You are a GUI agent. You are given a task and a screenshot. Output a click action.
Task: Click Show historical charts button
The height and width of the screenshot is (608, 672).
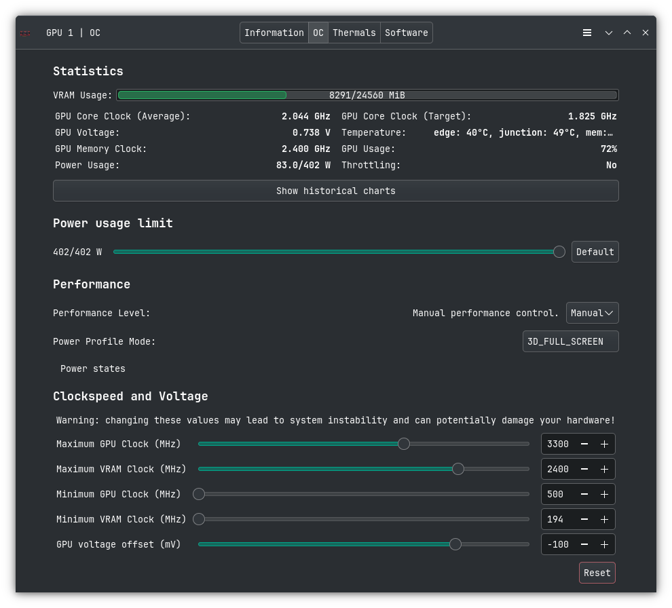[x=335, y=191]
